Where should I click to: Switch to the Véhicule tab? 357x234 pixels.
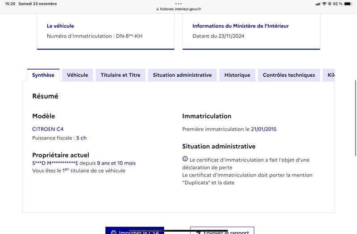pyautogui.click(x=77, y=75)
